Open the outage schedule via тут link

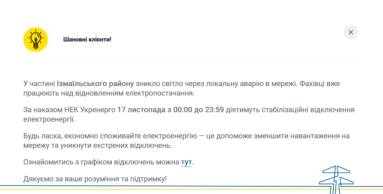point(186,162)
